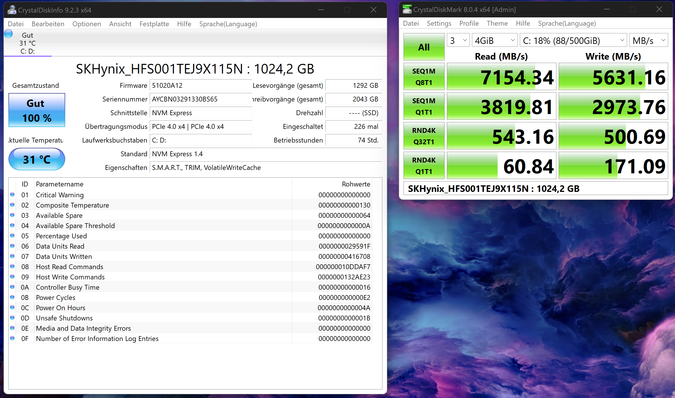This screenshot has width=675, height=398.
Task: Click the CrystalDiskMark drive name text box
Action: [x=536, y=188]
